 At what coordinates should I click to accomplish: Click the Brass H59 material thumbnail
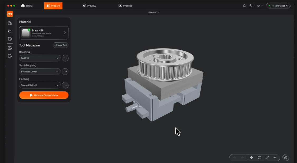click(26, 33)
